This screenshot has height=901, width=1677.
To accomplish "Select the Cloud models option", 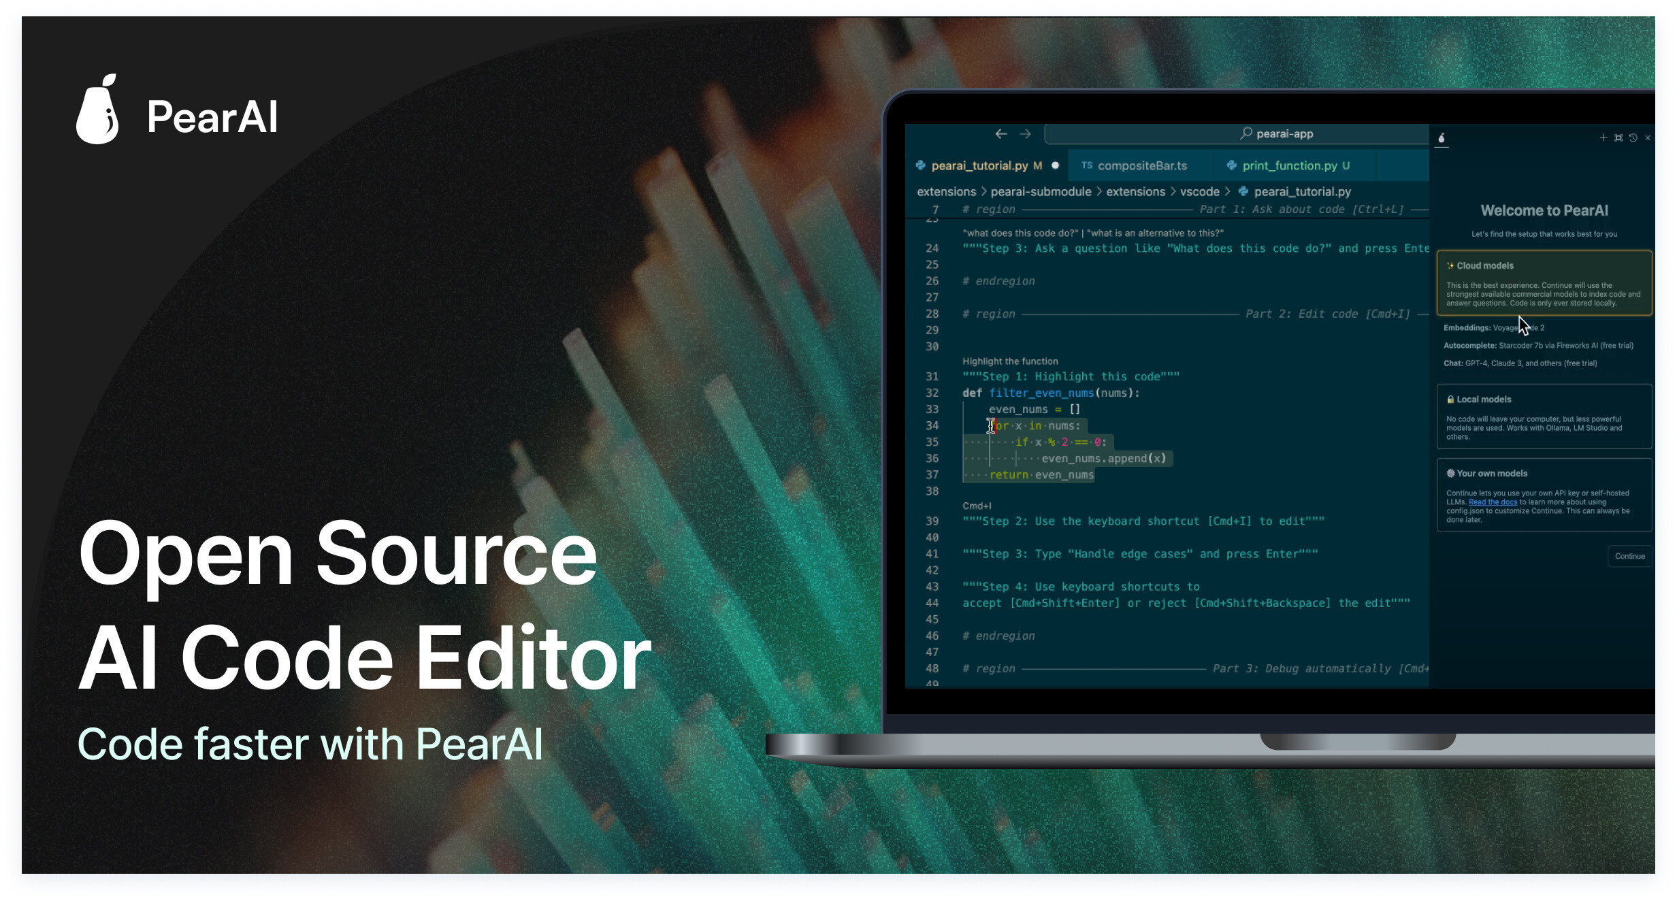I will pyautogui.click(x=1544, y=282).
